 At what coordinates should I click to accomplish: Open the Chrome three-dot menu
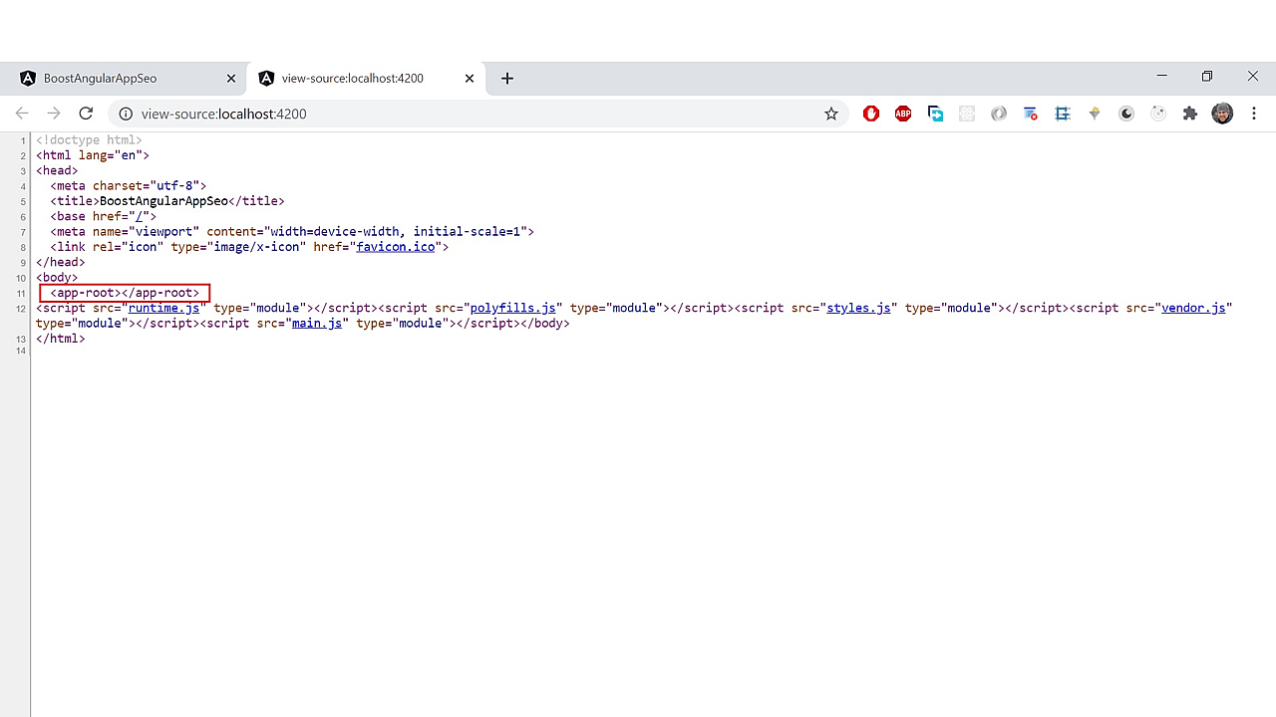1254,114
